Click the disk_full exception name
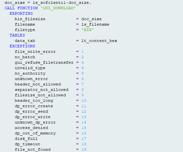183x152 pixels. point(26,139)
